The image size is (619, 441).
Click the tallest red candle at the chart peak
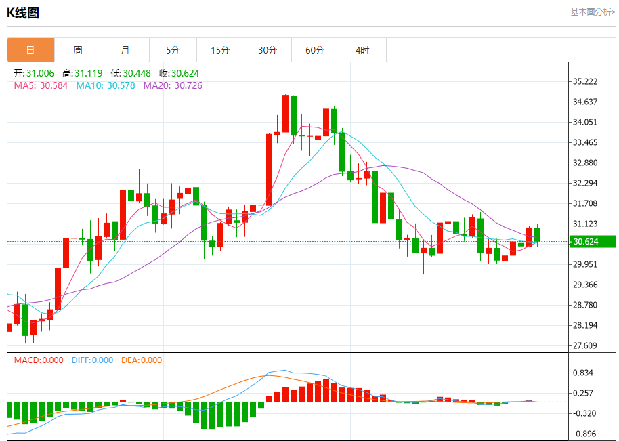pos(285,114)
